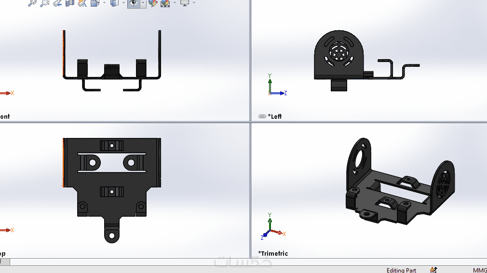Click the Display Style icon
The width and height of the screenshot is (487, 273).
115,3
